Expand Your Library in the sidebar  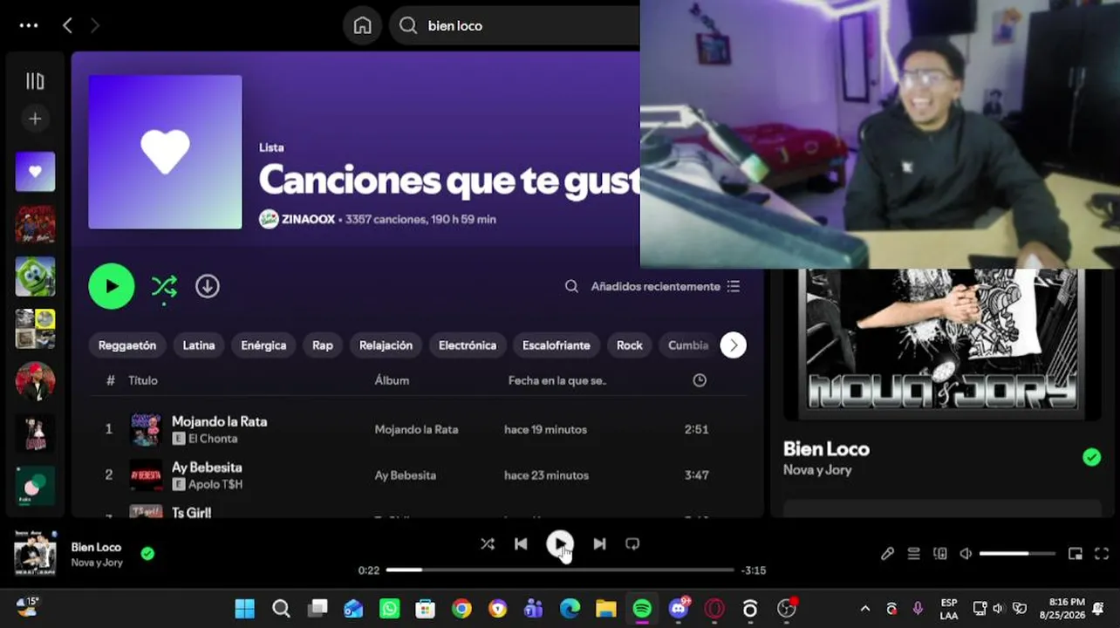click(x=35, y=81)
